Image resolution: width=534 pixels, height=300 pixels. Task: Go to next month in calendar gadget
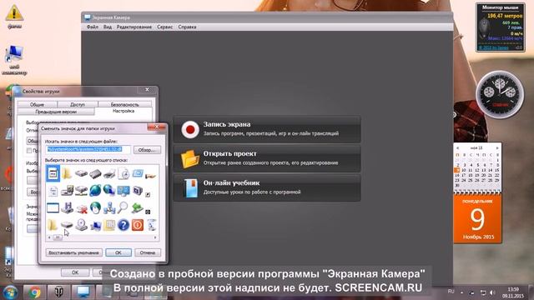(x=497, y=148)
